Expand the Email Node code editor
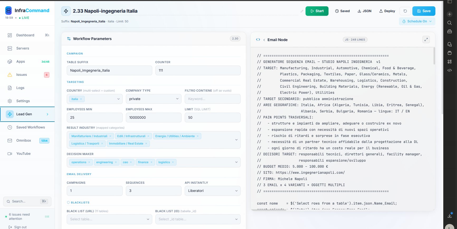 coord(426,39)
